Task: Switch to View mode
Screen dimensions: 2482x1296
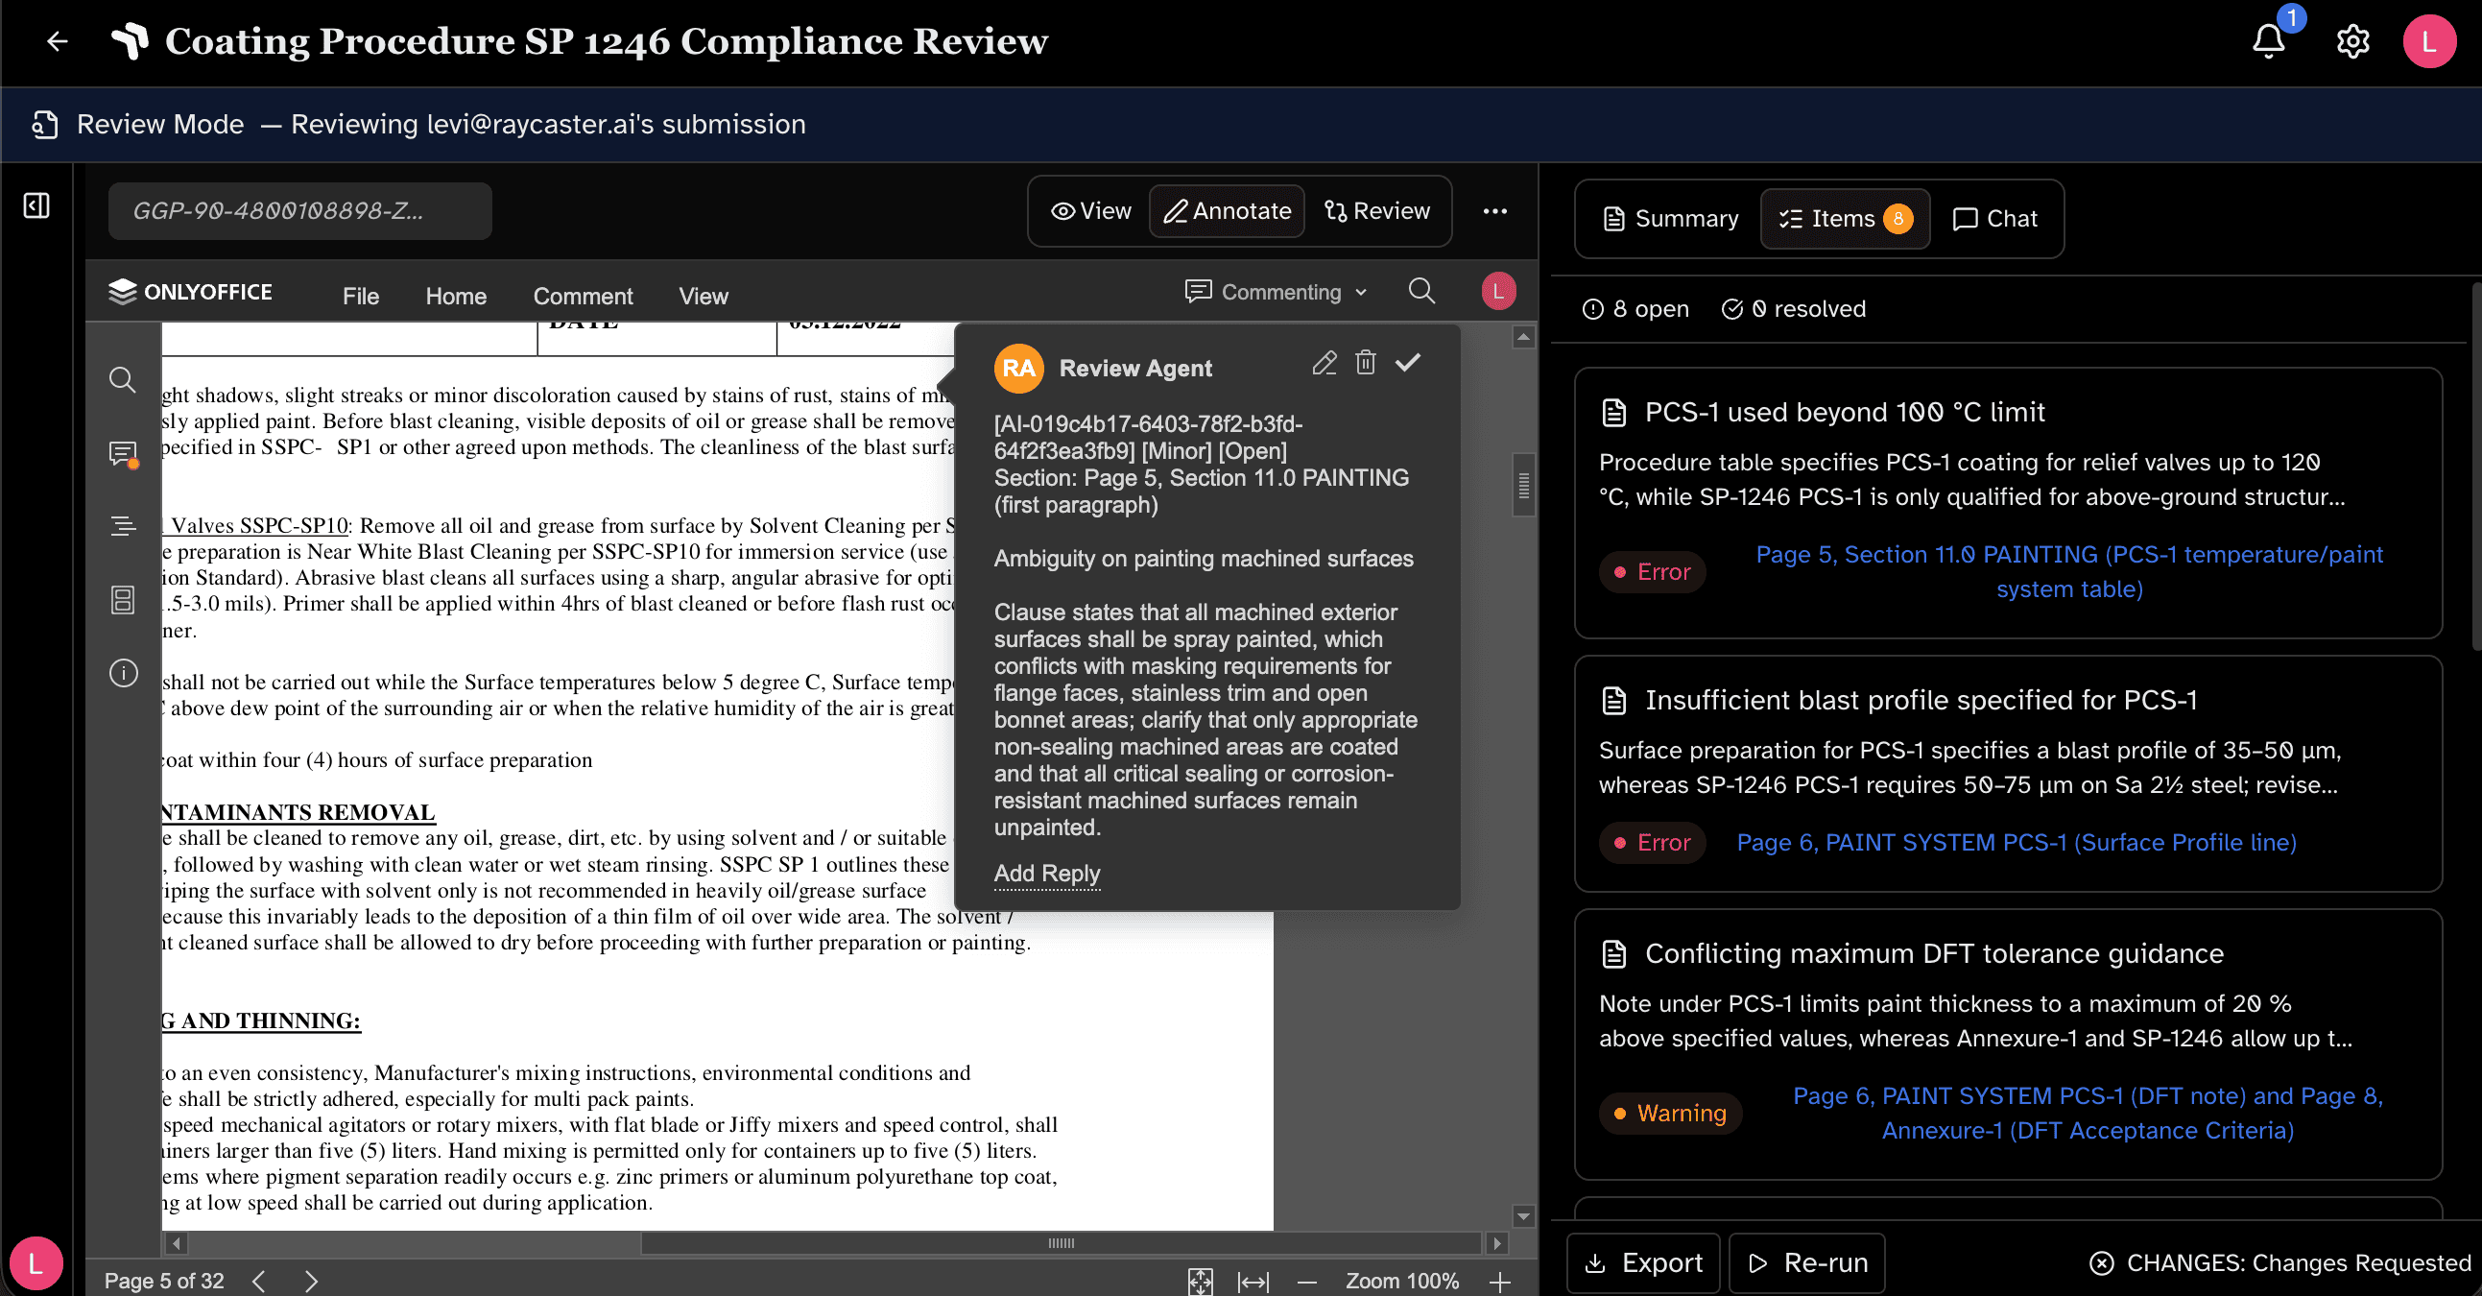Action: click(x=1090, y=211)
